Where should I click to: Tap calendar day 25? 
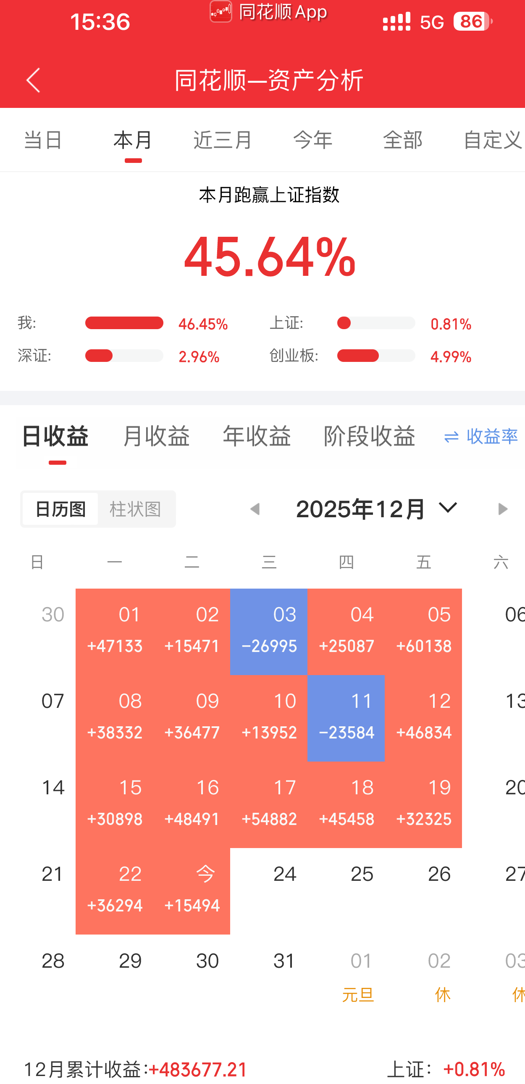(362, 875)
